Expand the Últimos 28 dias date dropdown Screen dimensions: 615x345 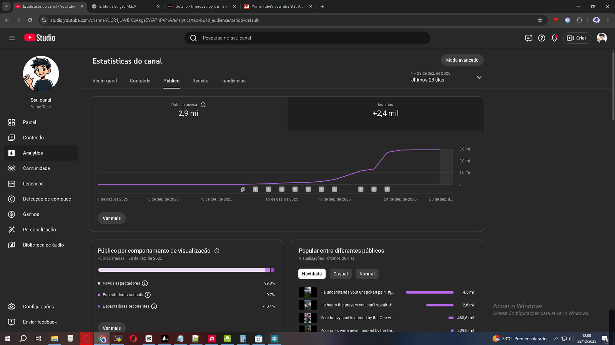(479, 77)
